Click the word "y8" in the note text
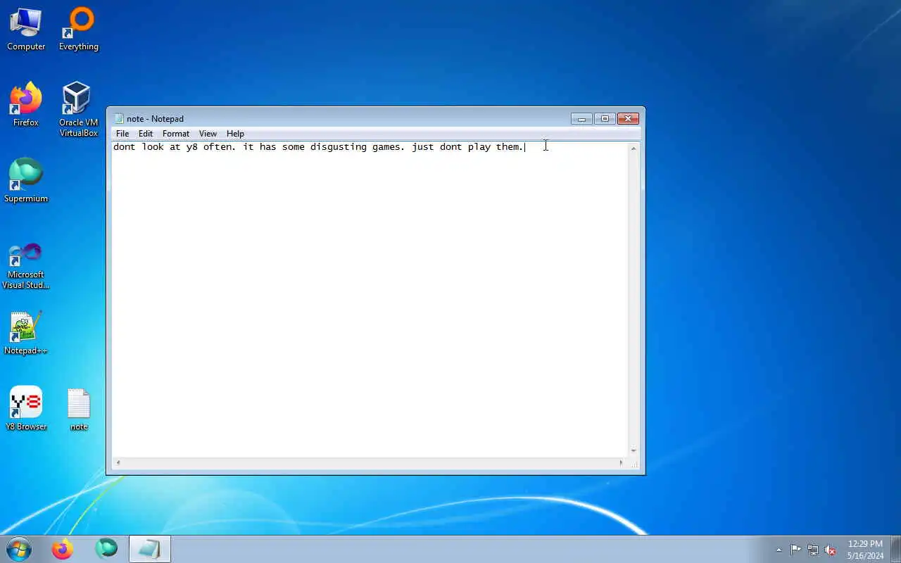The width and height of the screenshot is (901, 563). tap(191, 147)
